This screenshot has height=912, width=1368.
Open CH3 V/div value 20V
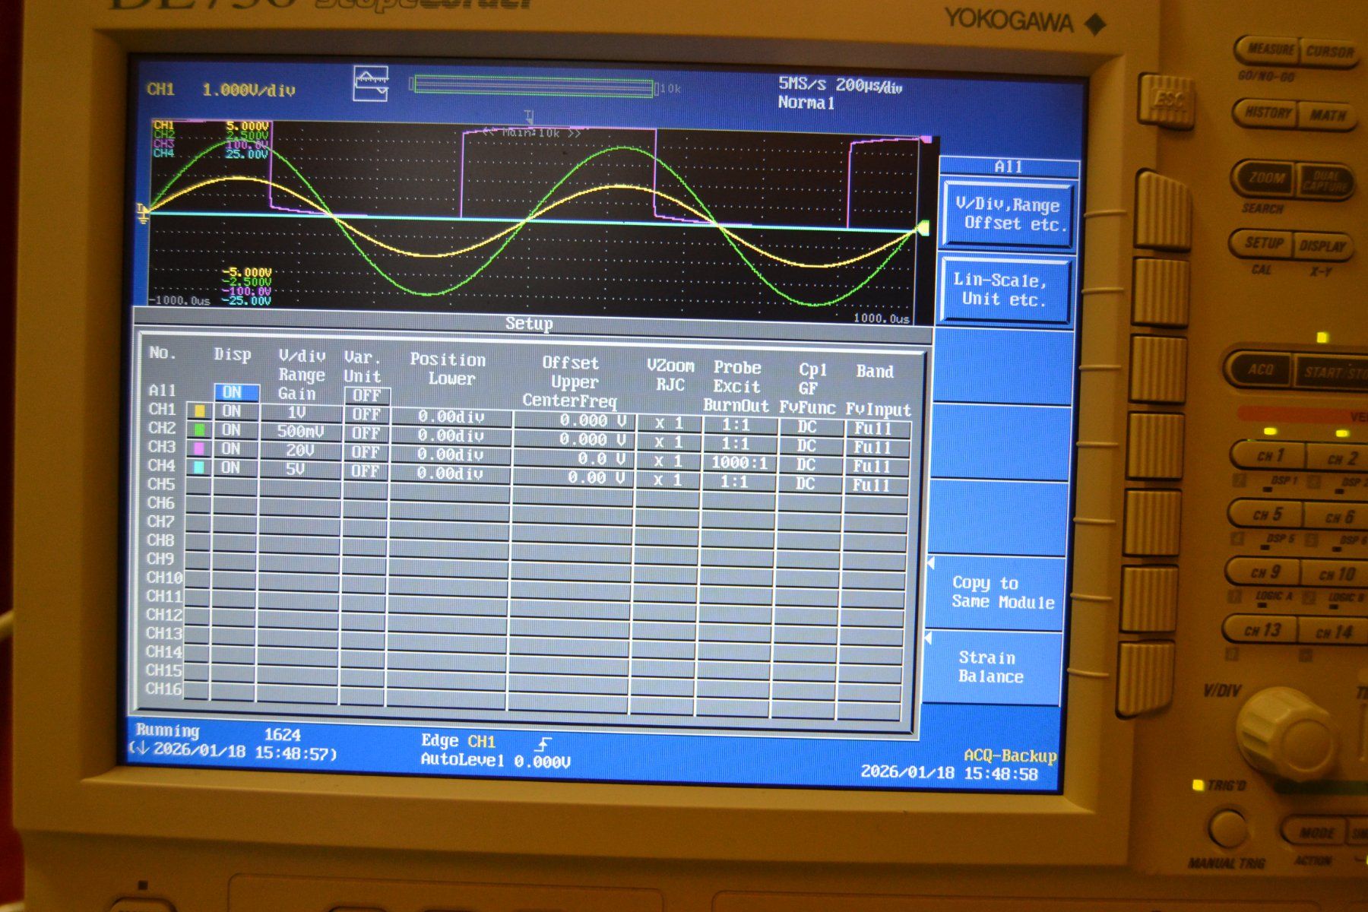click(299, 451)
